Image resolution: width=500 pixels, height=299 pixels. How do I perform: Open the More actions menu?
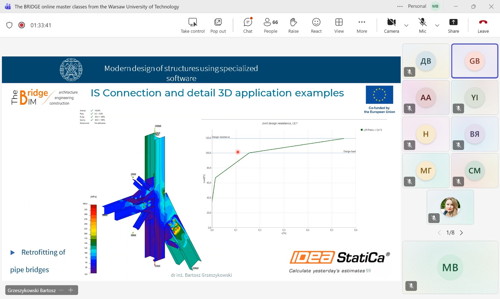point(362,25)
